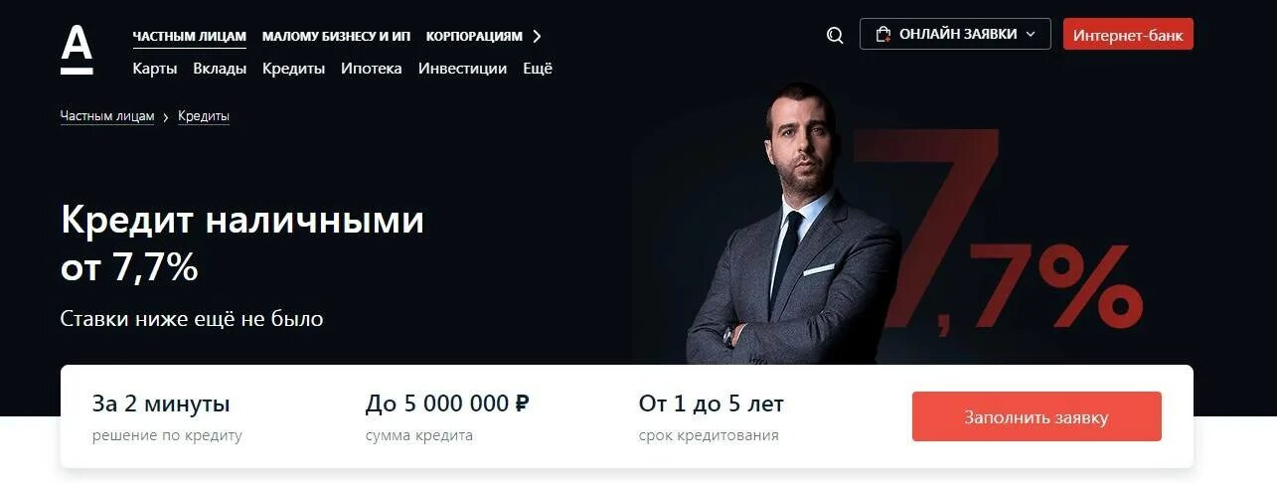Screen dimensions: 1277x483
Task: Open the КОРПОРАЦИЯМ section
Action: coord(474,36)
